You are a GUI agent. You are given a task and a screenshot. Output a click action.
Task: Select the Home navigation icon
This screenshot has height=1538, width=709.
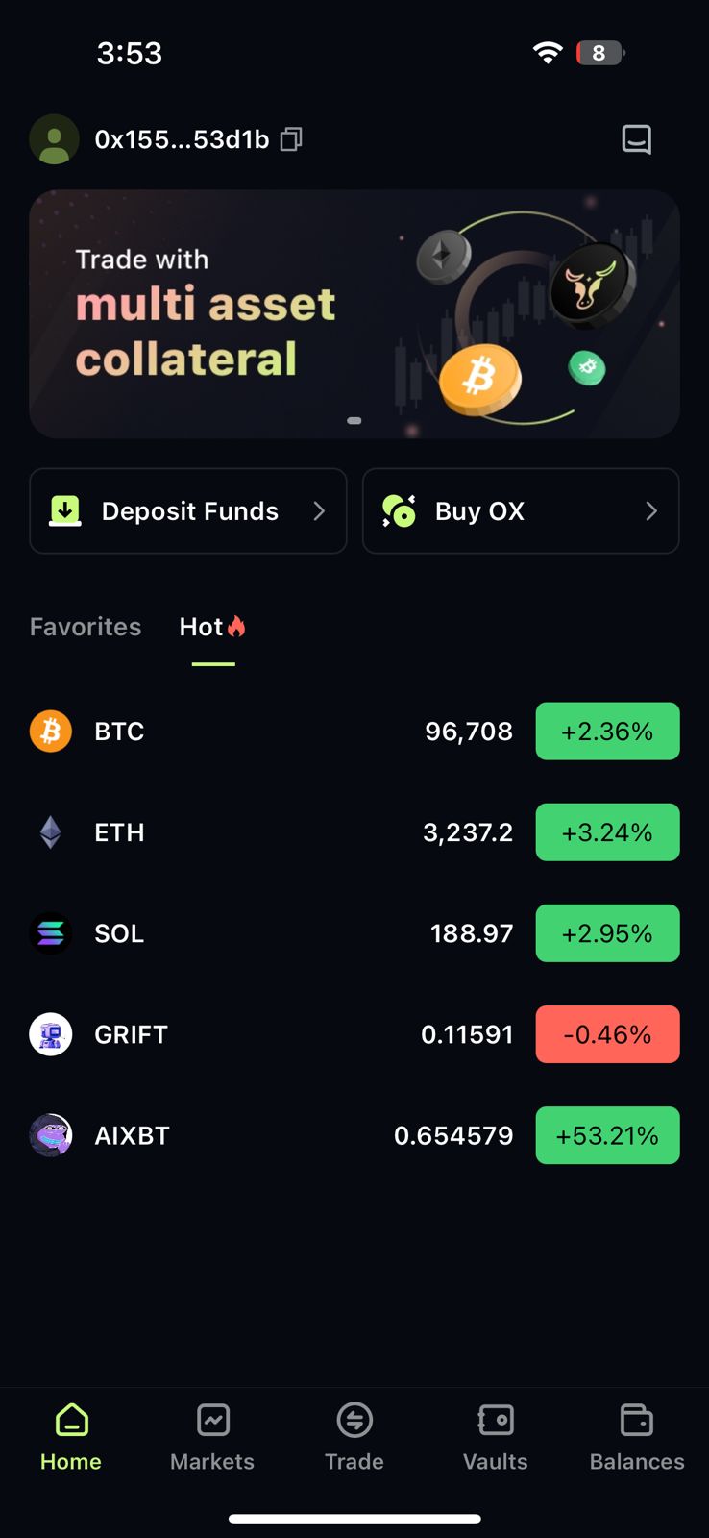72,1420
